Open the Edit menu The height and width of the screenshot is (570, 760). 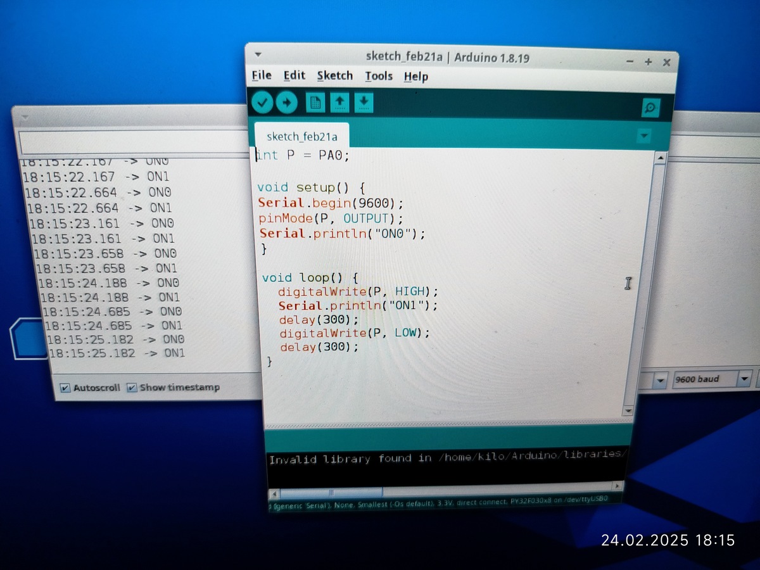(x=294, y=75)
